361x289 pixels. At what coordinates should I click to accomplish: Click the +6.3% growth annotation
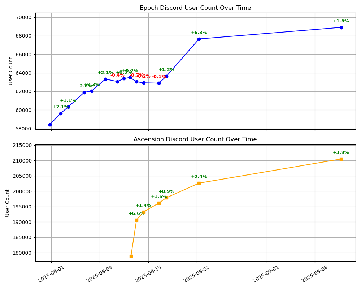[199, 33]
